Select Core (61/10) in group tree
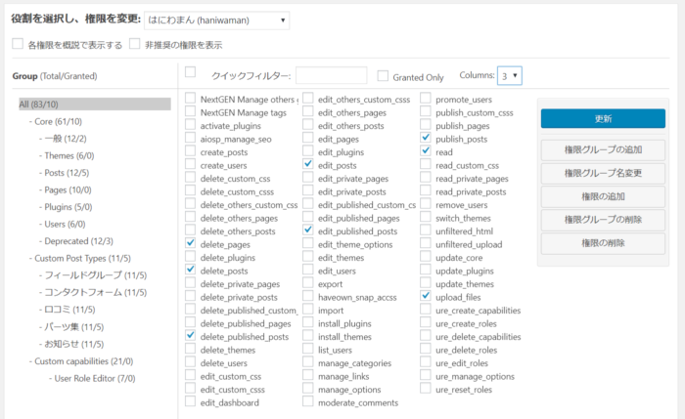 pyautogui.click(x=58, y=121)
